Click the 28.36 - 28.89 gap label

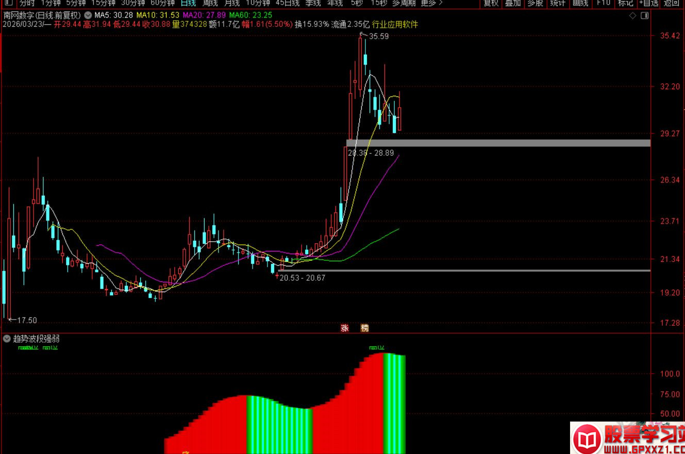pyautogui.click(x=371, y=153)
